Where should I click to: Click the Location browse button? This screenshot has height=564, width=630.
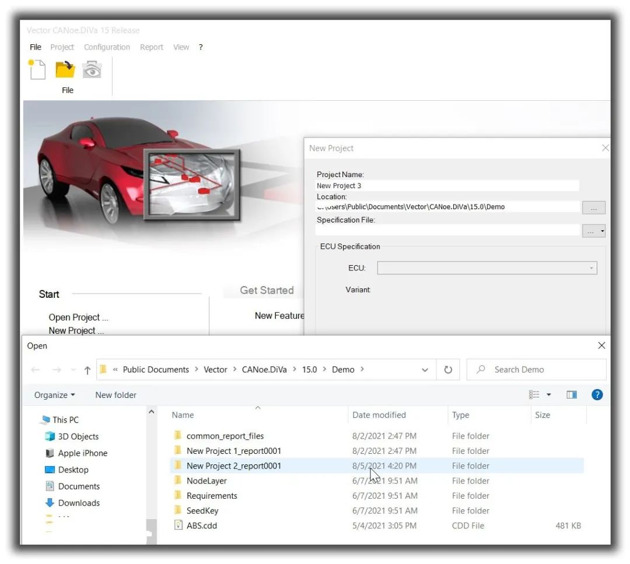593,207
